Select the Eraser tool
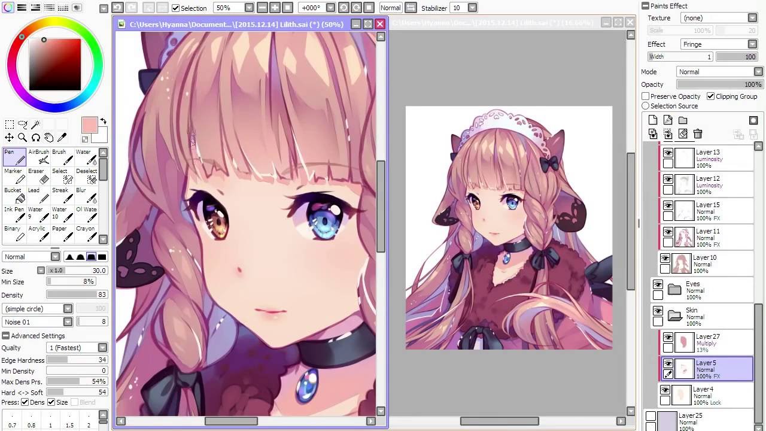 pyautogui.click(x=38, y=176)
